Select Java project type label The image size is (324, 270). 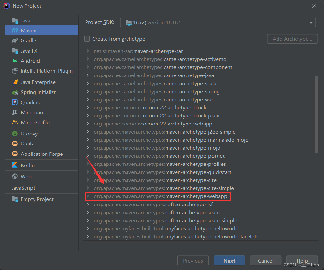25,21
